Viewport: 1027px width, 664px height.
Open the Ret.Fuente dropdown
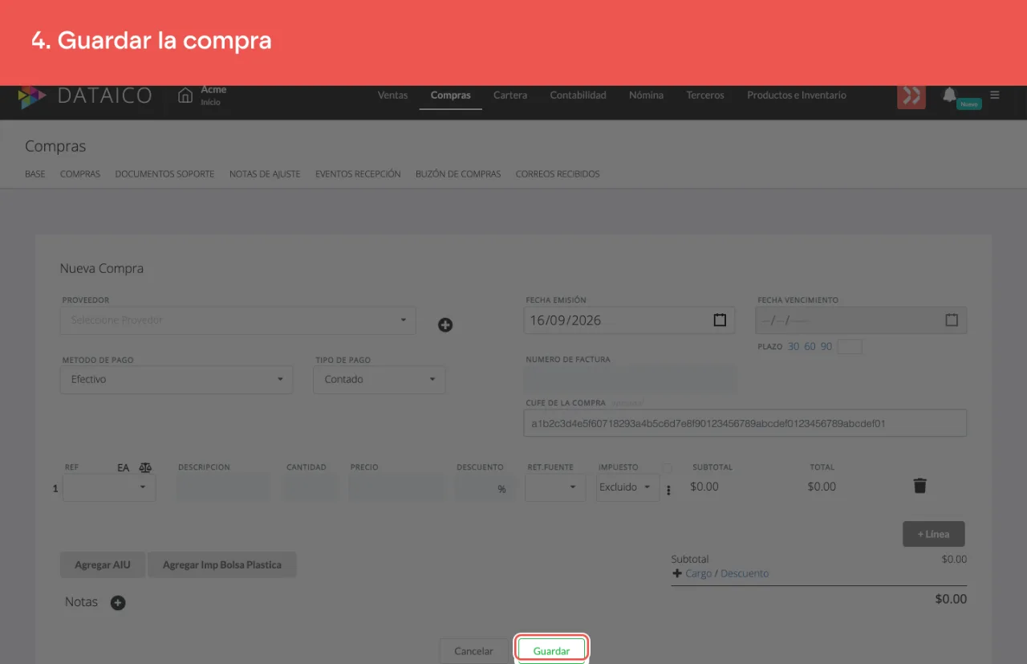555,487
